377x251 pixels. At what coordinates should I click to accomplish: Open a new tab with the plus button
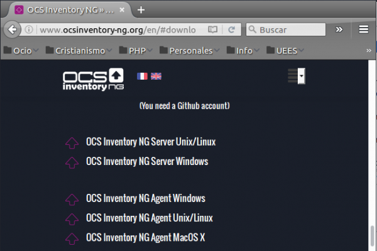coord(141,10)
